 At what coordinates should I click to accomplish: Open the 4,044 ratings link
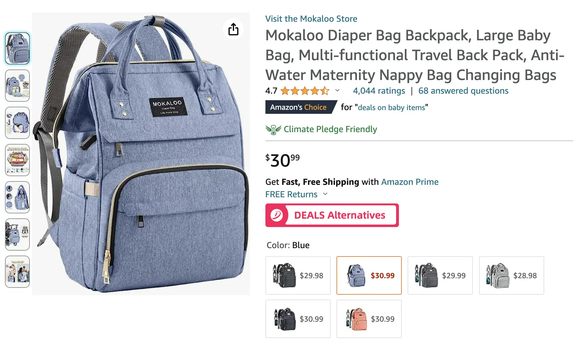[x=379, y=91]
